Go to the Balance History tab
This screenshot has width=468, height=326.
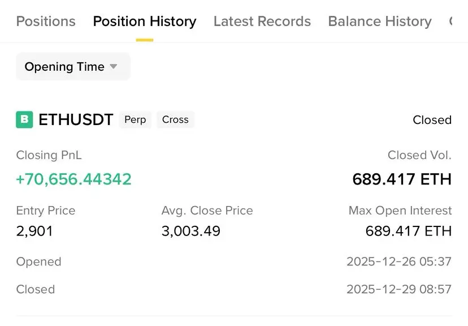(x=380, y=22)
